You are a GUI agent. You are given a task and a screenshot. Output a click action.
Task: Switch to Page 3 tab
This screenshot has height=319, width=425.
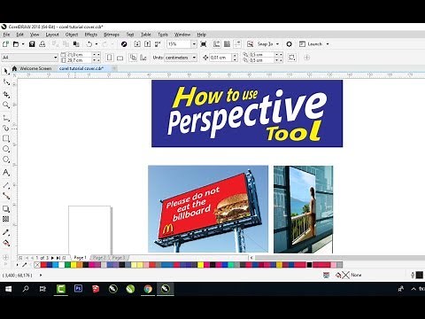[x=119, y=258]
